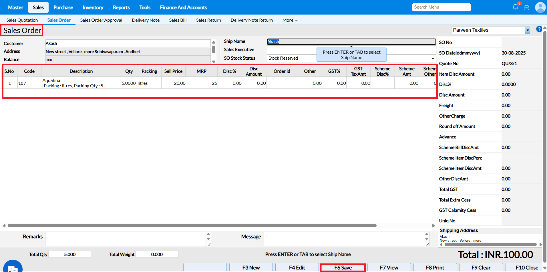This screenshot has width=547, height=272.
Task: Open the Inventory menu
Action: click(x=93, y=7)
